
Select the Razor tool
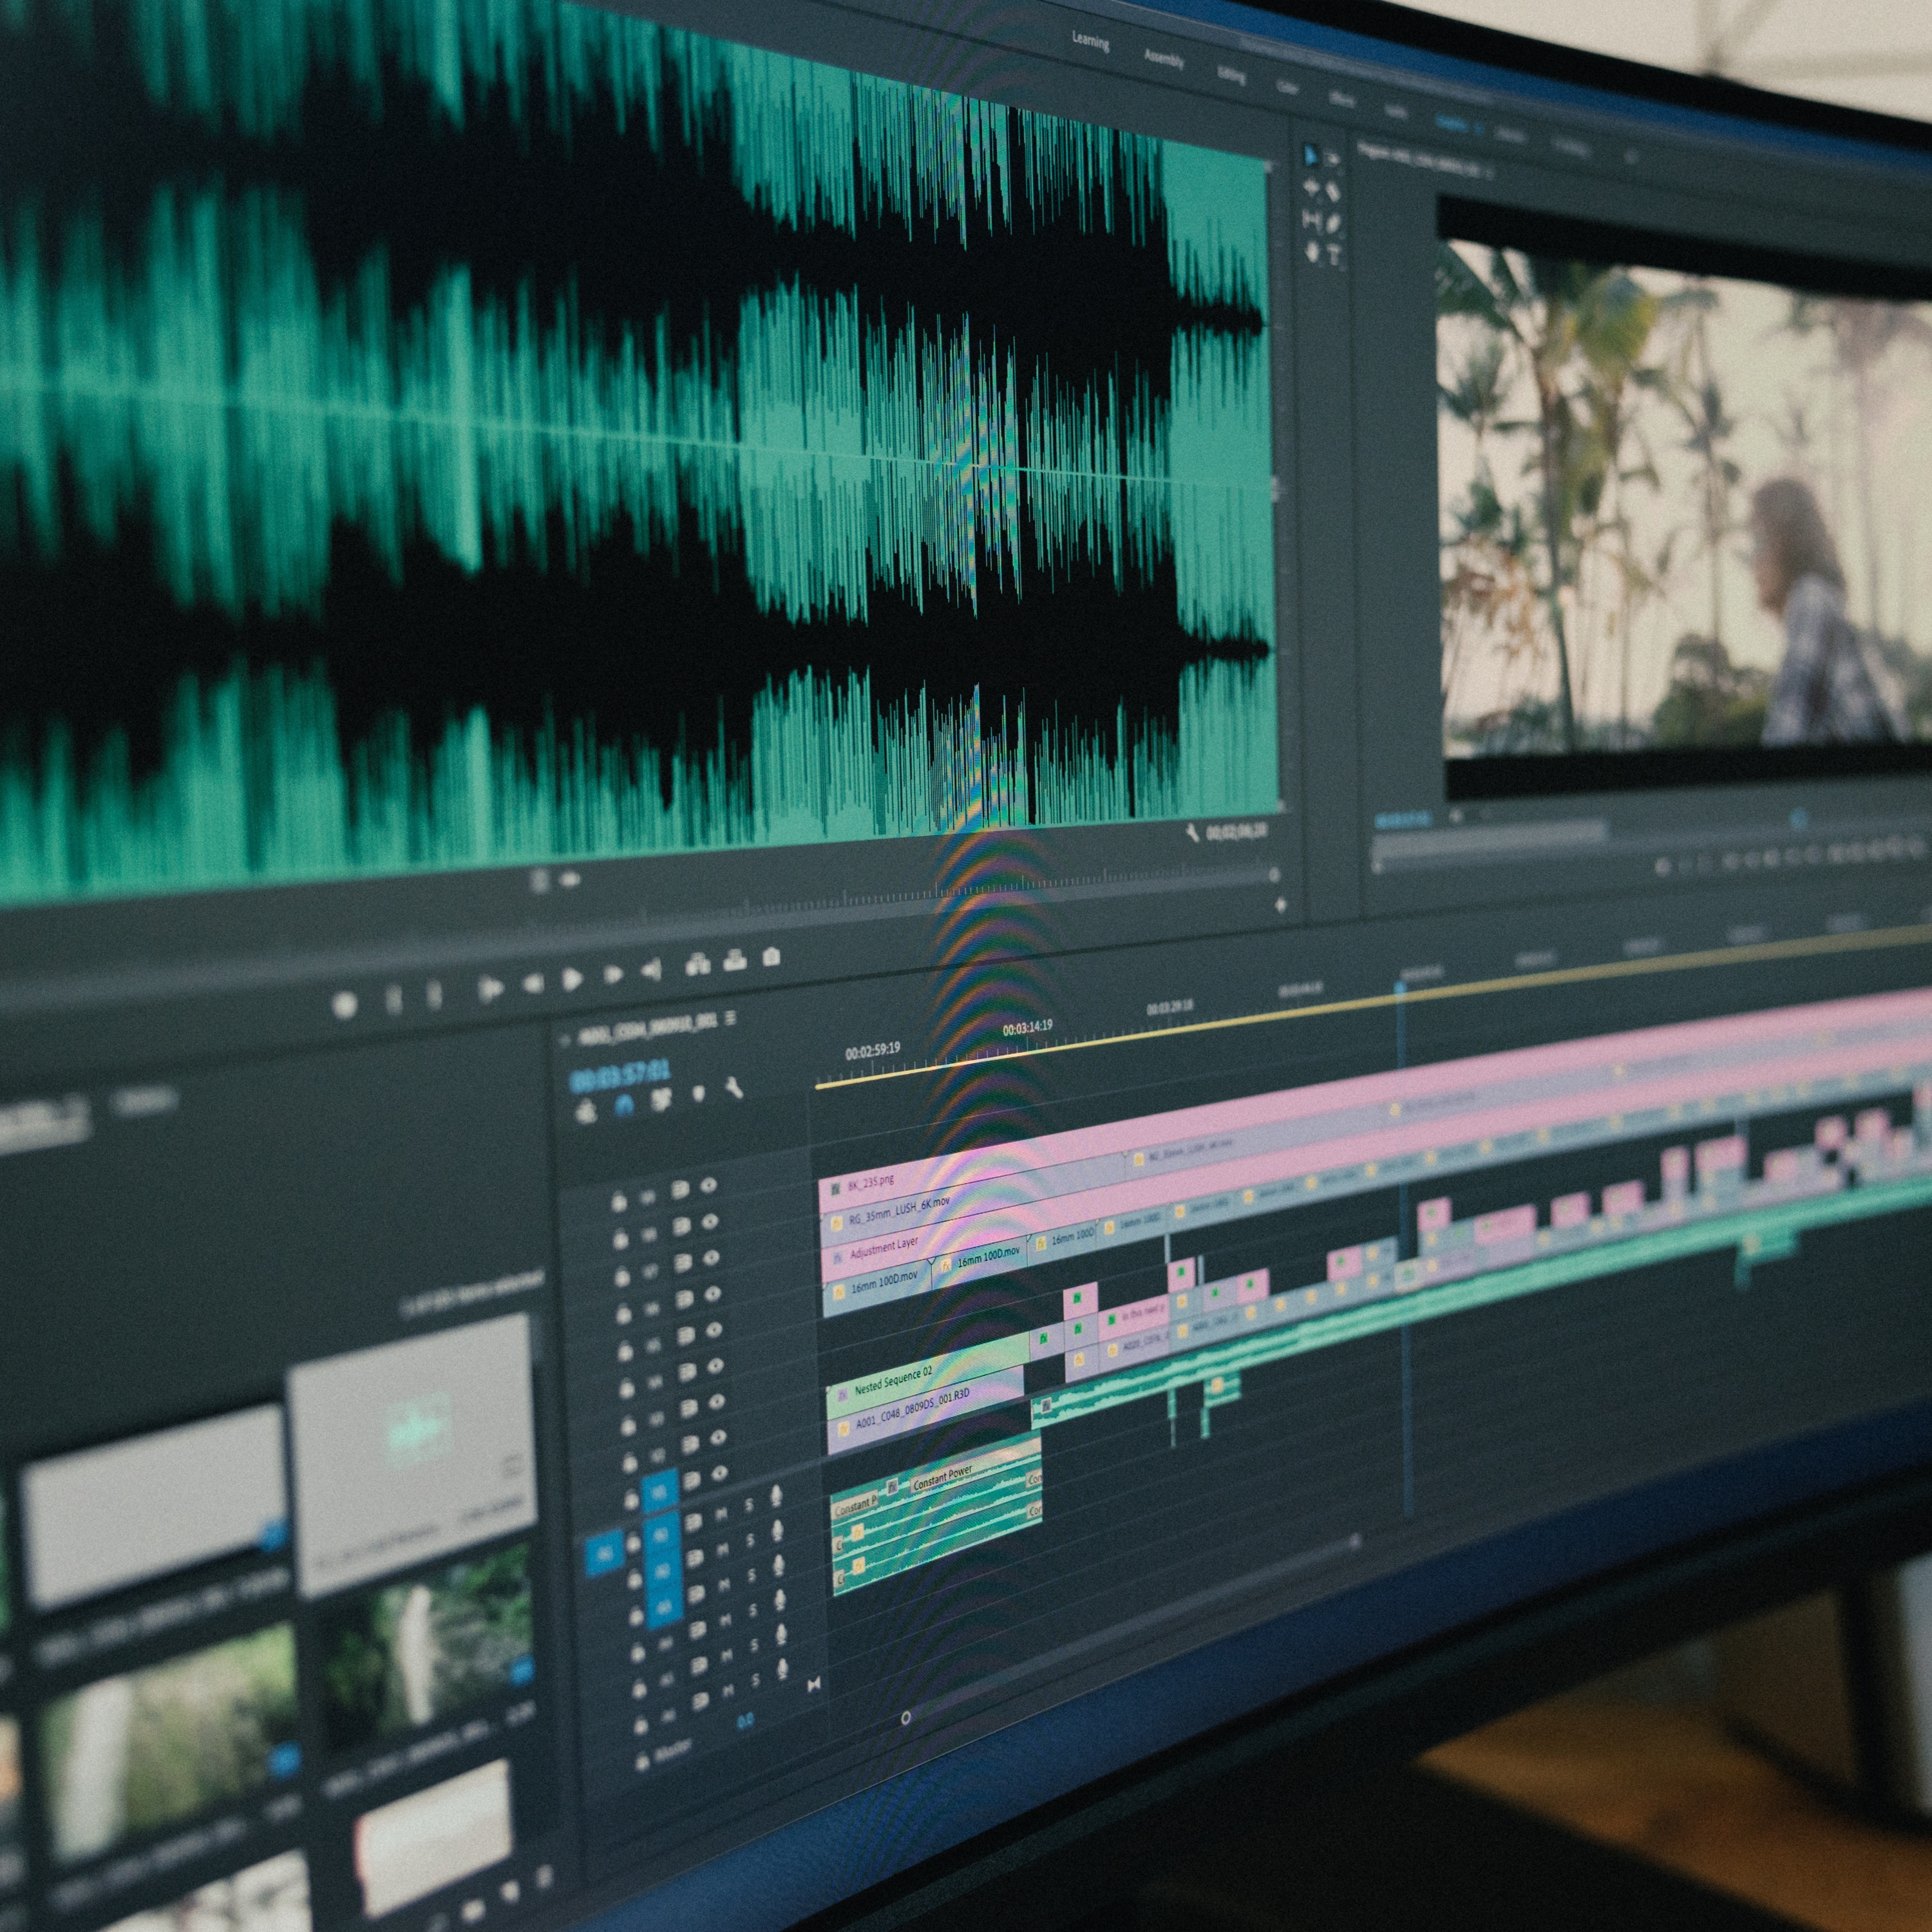coord(1333,192)
